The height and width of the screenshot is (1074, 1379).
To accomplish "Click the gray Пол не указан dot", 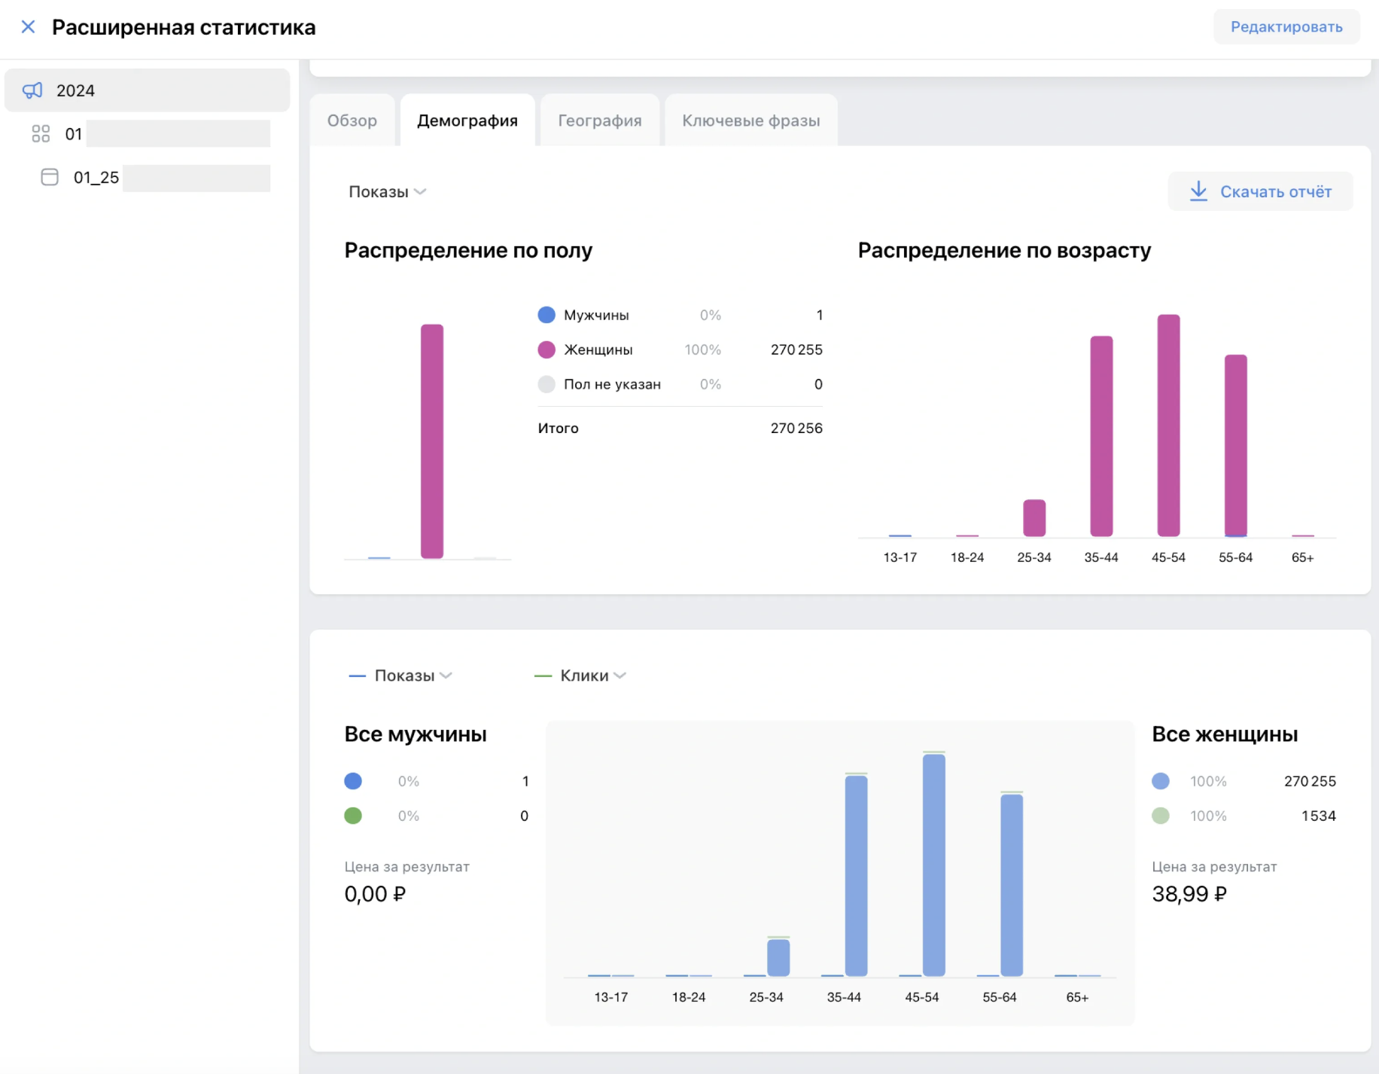I will 546,384.
